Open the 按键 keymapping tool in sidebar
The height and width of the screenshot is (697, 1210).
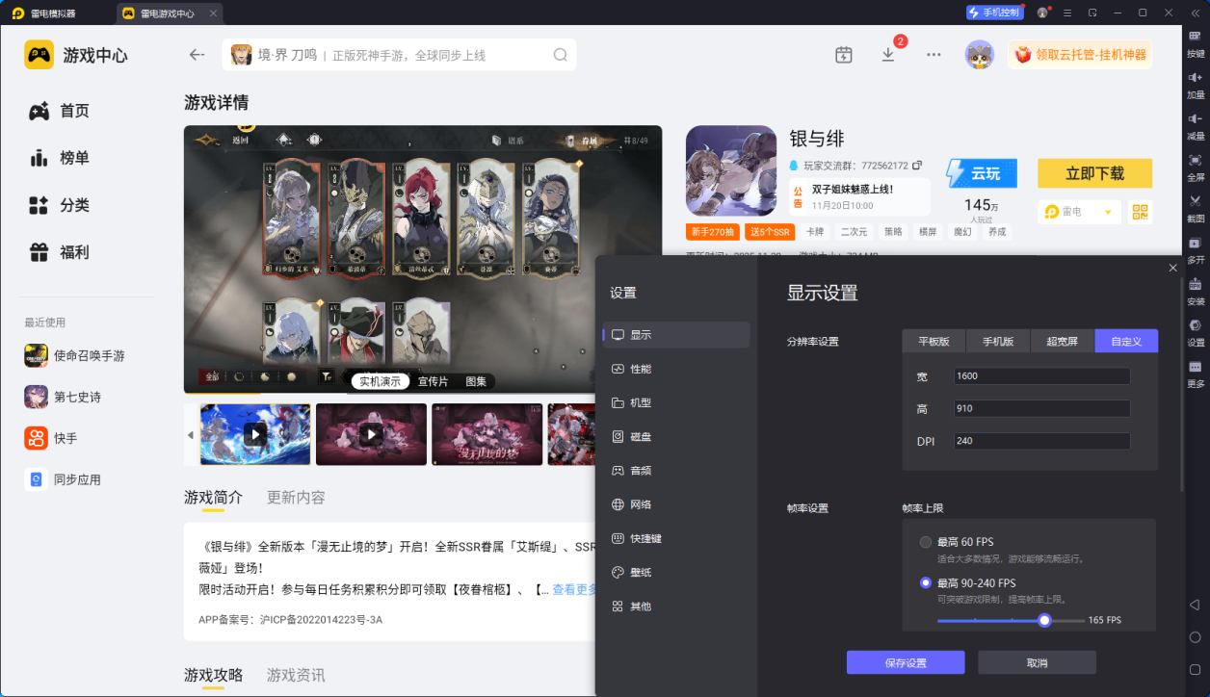tap(1195, 43)
